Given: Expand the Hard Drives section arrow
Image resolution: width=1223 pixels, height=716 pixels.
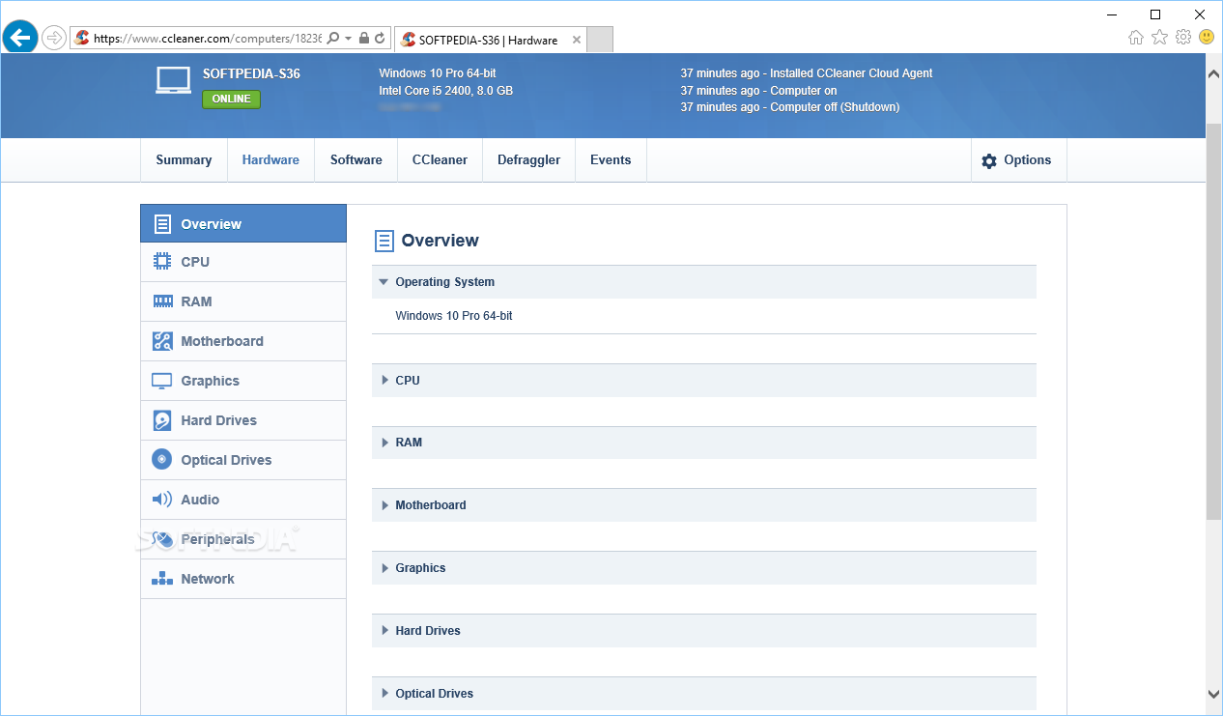Looking at the screenshot, I should [384, 631].
